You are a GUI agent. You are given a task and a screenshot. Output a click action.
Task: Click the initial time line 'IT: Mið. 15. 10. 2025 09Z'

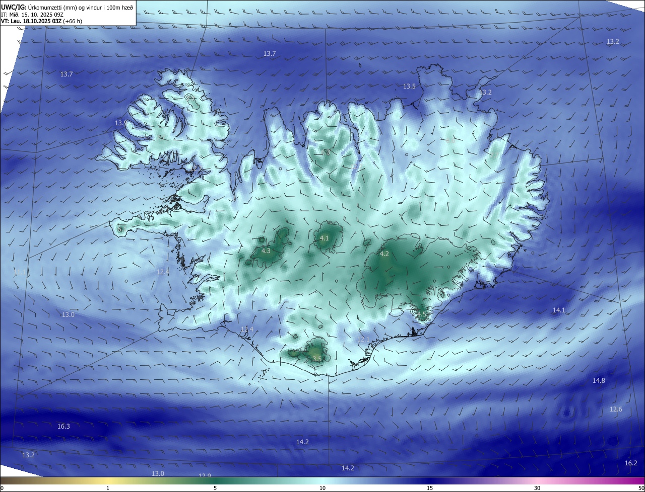click(x=32, y=15)
